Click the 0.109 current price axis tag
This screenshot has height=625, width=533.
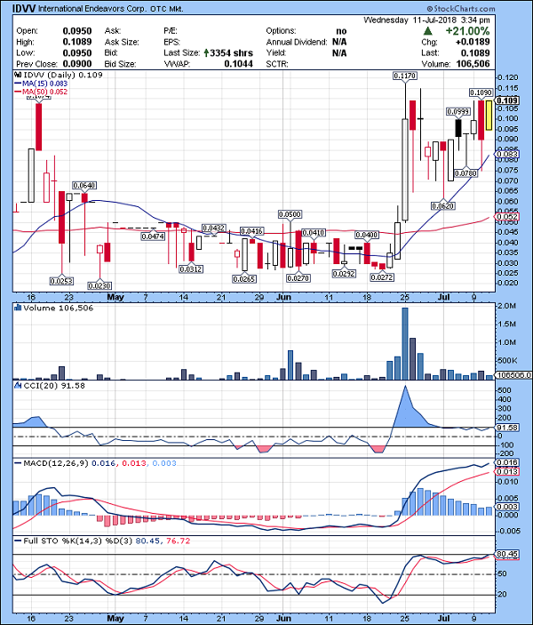(x=507, y=100)
